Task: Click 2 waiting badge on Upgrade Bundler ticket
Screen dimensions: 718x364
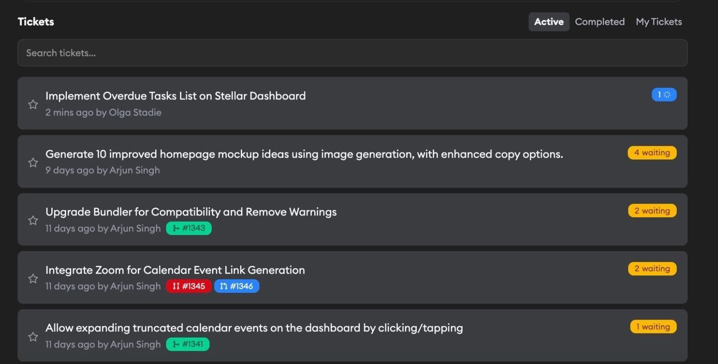Action: [652, 211]
